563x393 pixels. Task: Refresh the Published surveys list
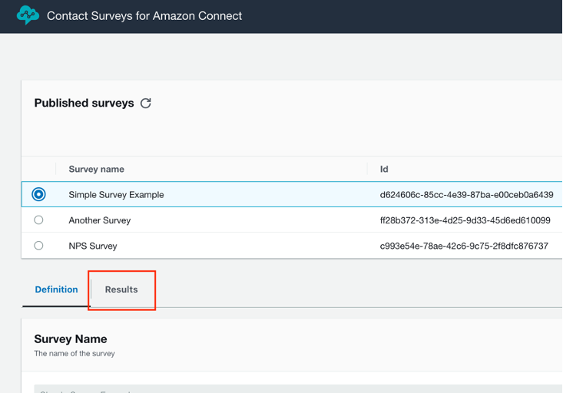(x=146, y=103)
